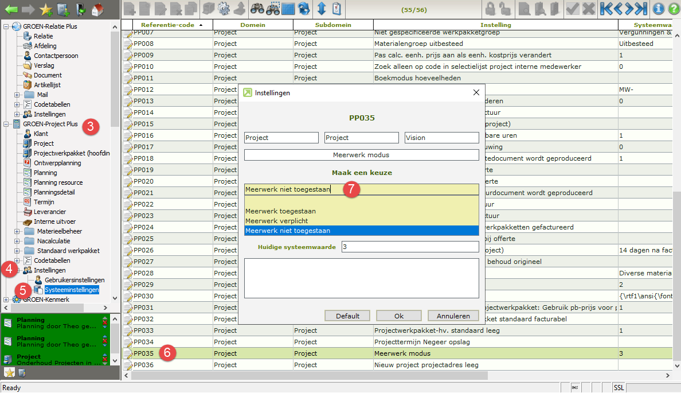Viewport: 681px width, 393px height.
Task: Open Gebruikersinstellingen in the tree
Action: [75, 280]
